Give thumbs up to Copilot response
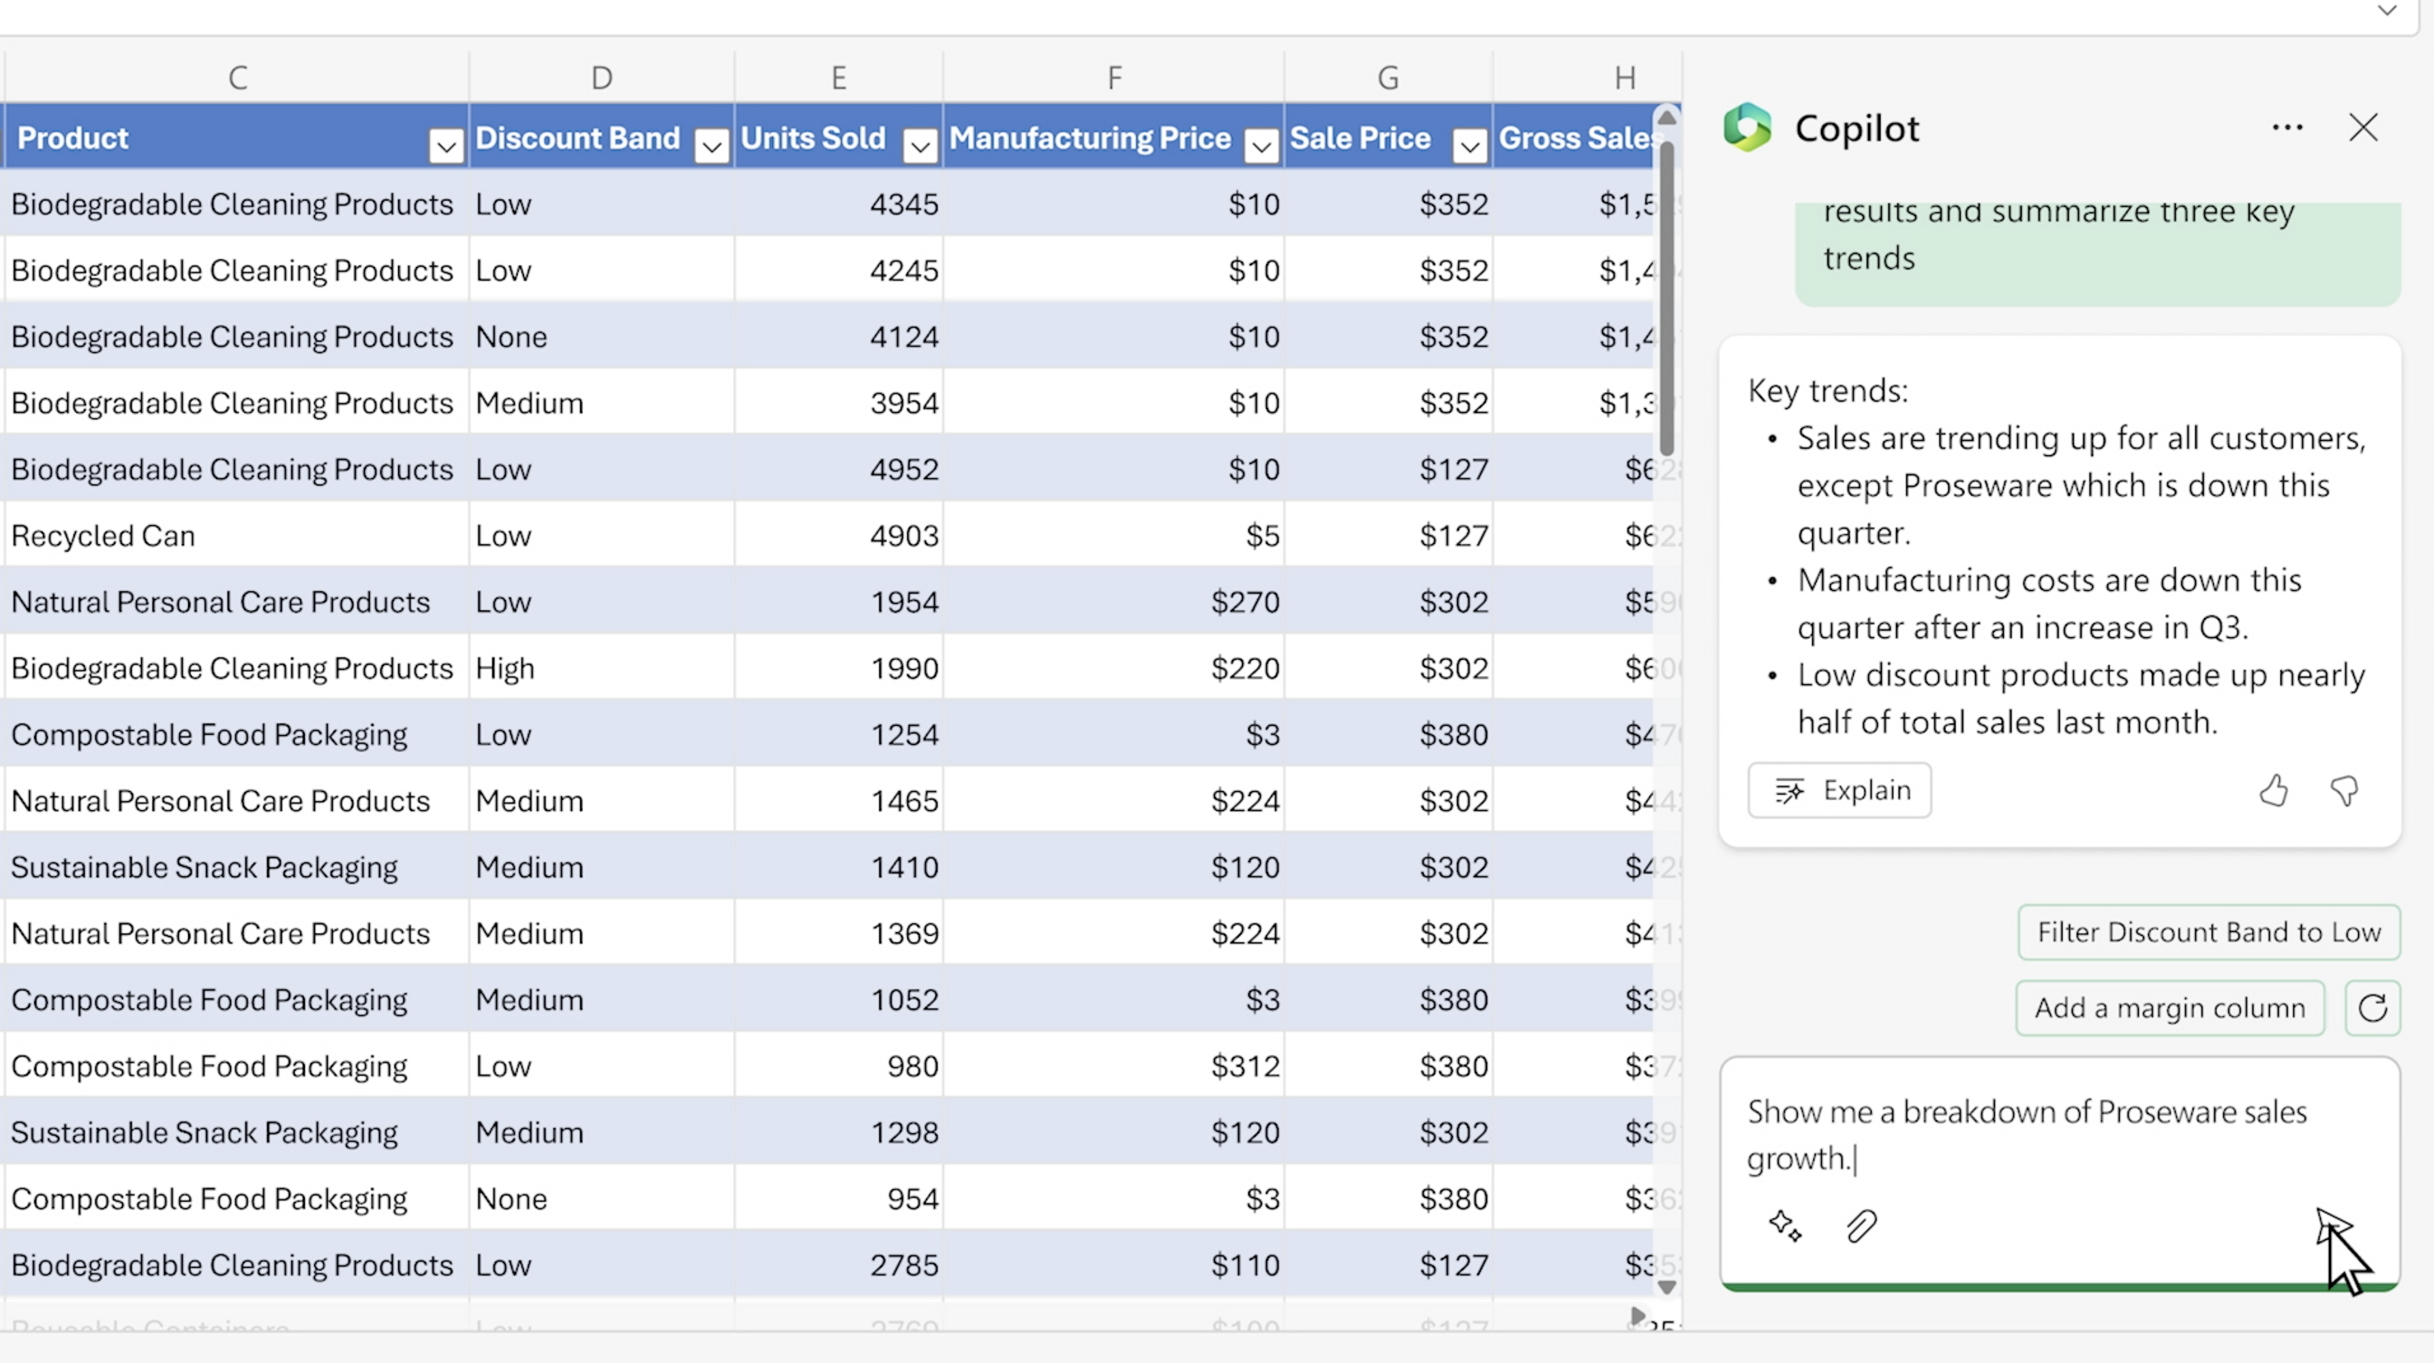 click(2273, 790)
